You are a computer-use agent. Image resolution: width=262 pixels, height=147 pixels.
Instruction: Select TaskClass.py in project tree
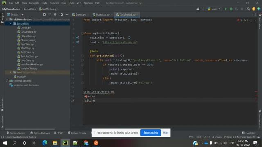(x=26, y=52)
